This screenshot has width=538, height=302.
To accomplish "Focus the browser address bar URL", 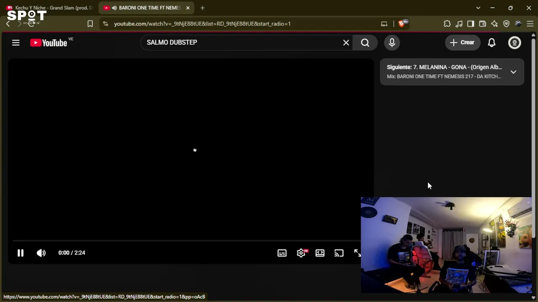I will tap(202, 24).
